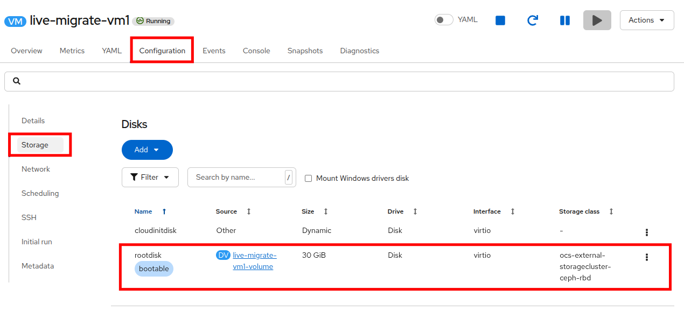Open the kebab menu for rootdisk row

(x=646, y=257)
